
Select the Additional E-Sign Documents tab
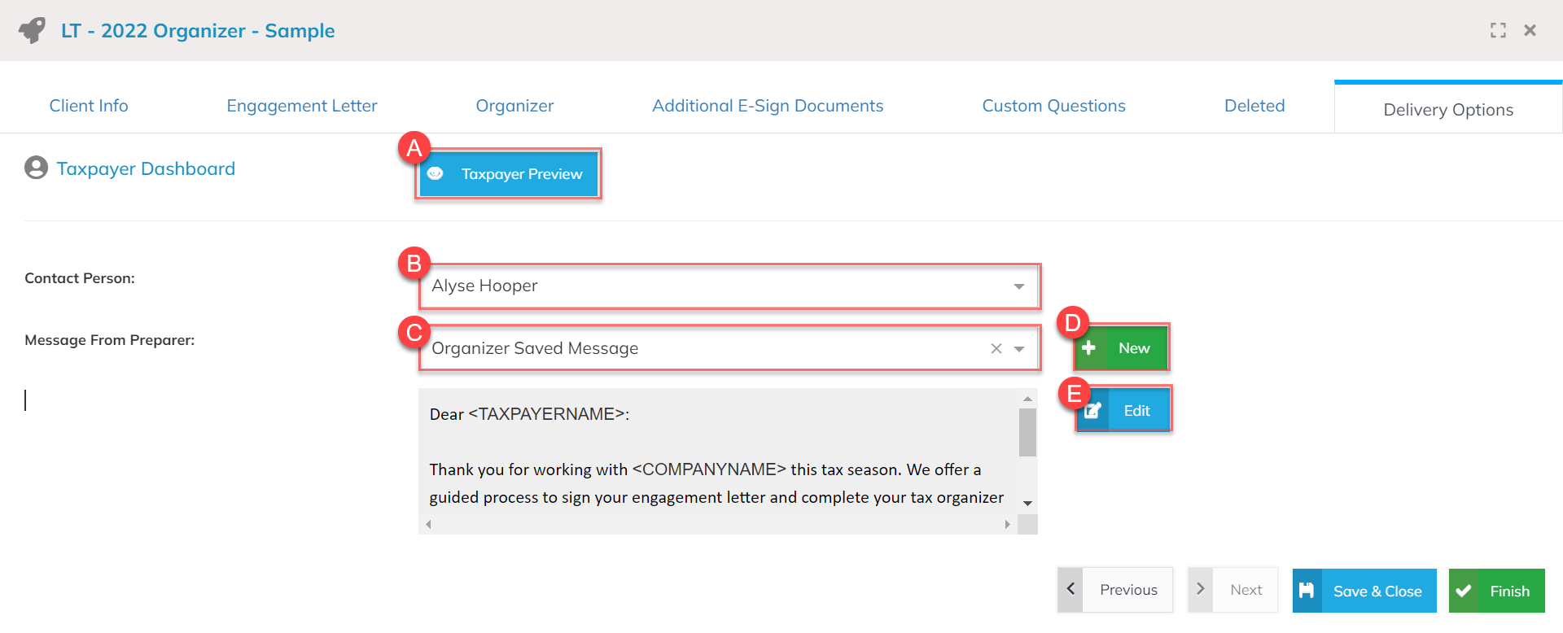[x=767, y=106]
